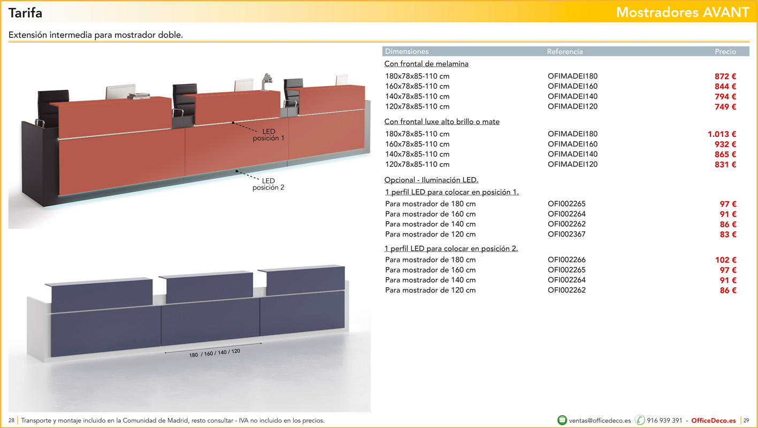This screenshot has width=758, height=428.
Task: Click the phone number 916 939 391
Action: tap(664, 421)
